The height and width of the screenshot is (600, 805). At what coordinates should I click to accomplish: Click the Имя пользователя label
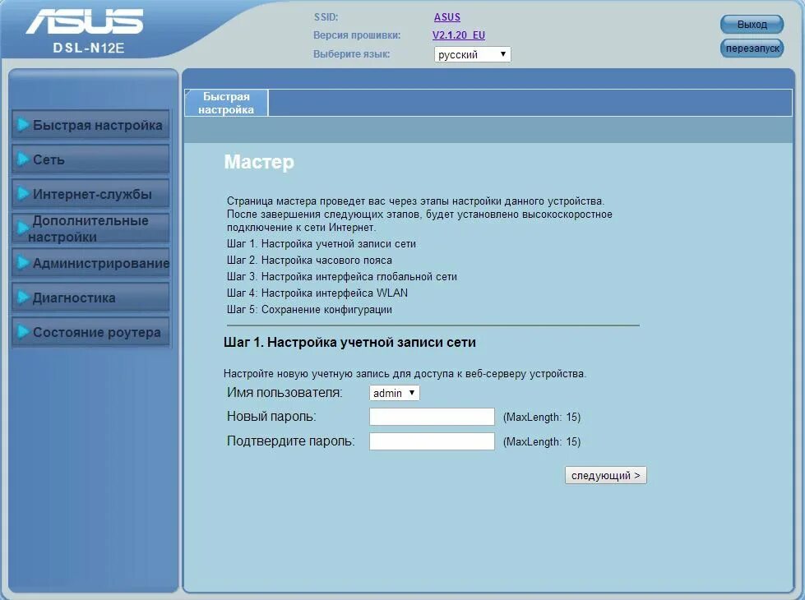point(285,393)
